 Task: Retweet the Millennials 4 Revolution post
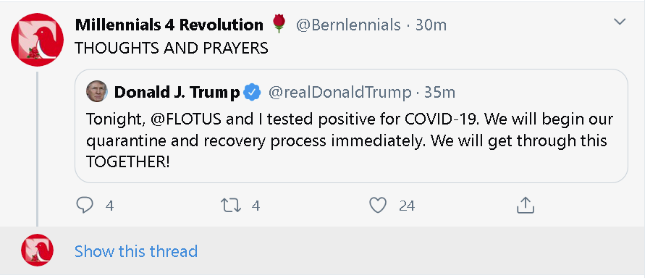point(231,206)
